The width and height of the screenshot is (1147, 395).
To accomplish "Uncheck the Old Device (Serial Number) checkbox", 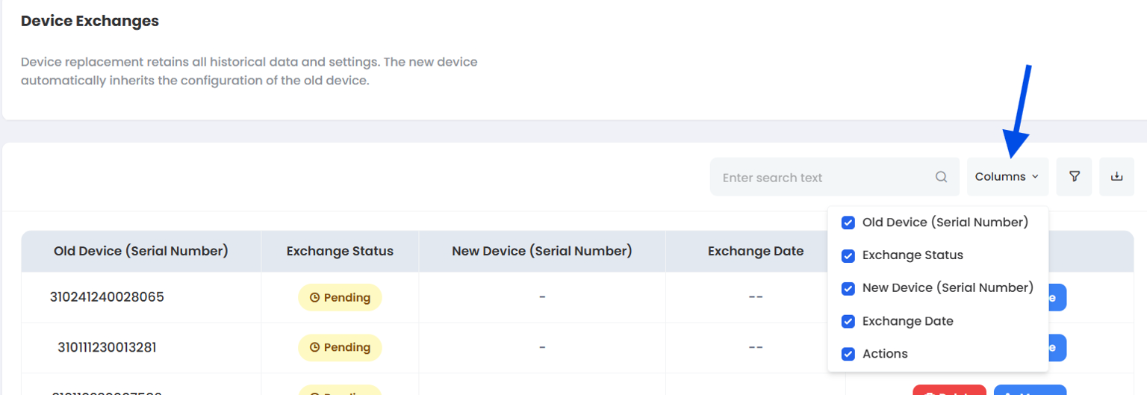I will pyautogui.click(x=848, y=223).
